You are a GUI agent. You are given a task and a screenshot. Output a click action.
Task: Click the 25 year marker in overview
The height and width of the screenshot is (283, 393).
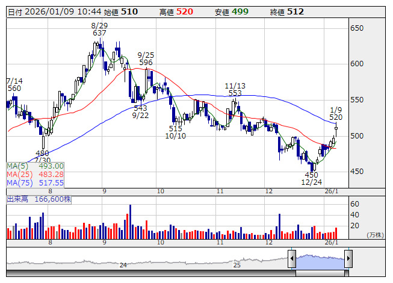coord(237,265)
